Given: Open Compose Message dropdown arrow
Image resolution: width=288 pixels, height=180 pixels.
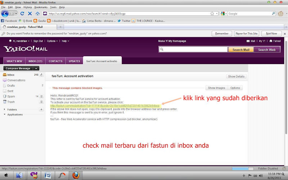Looking at the screenshot, I should click(36, 68).
